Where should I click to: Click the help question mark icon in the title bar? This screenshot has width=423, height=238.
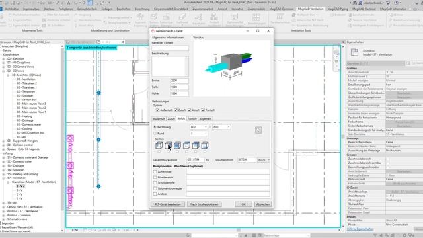click(x=397, y=3)
